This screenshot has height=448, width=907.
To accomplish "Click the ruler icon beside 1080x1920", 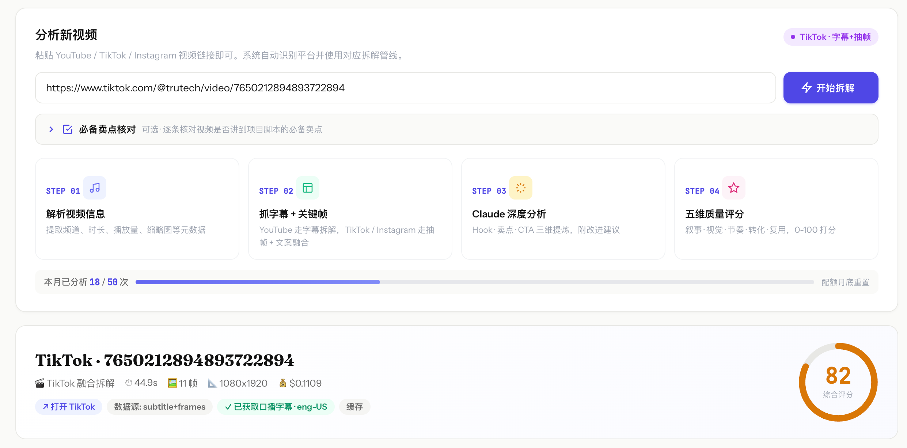I will point(212,383).
